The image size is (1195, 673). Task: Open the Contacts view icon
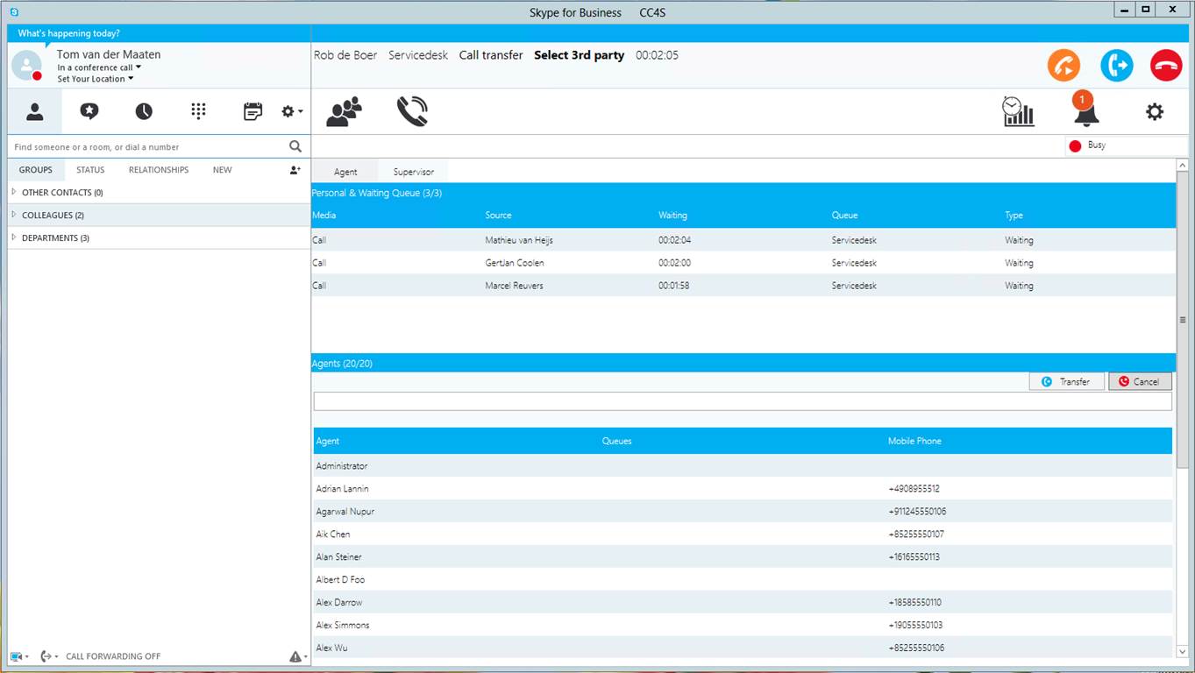point(35,111)
